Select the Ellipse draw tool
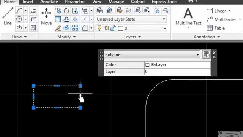This screenshot has height=137, width=243. pos(19,28)
